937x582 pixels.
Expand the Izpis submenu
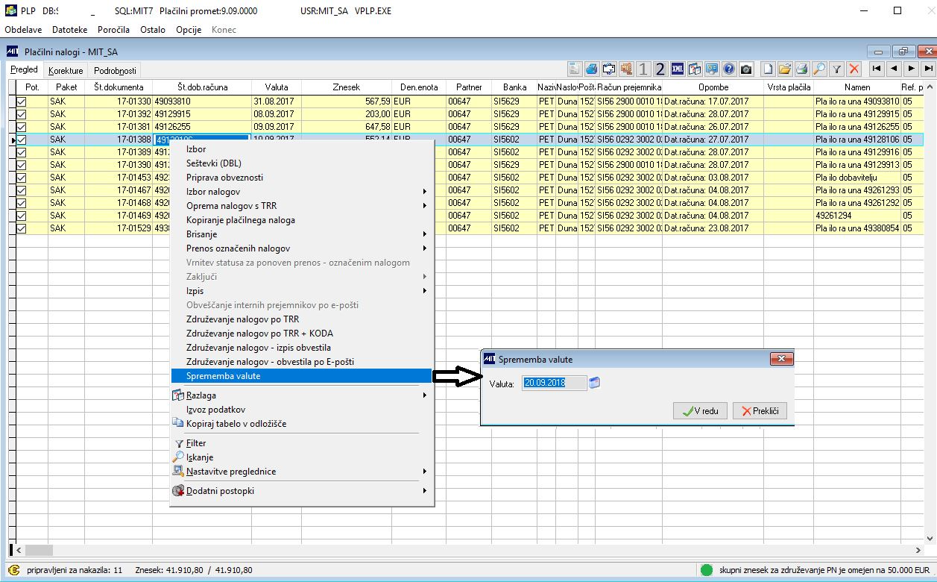click(x=301, y=291)
